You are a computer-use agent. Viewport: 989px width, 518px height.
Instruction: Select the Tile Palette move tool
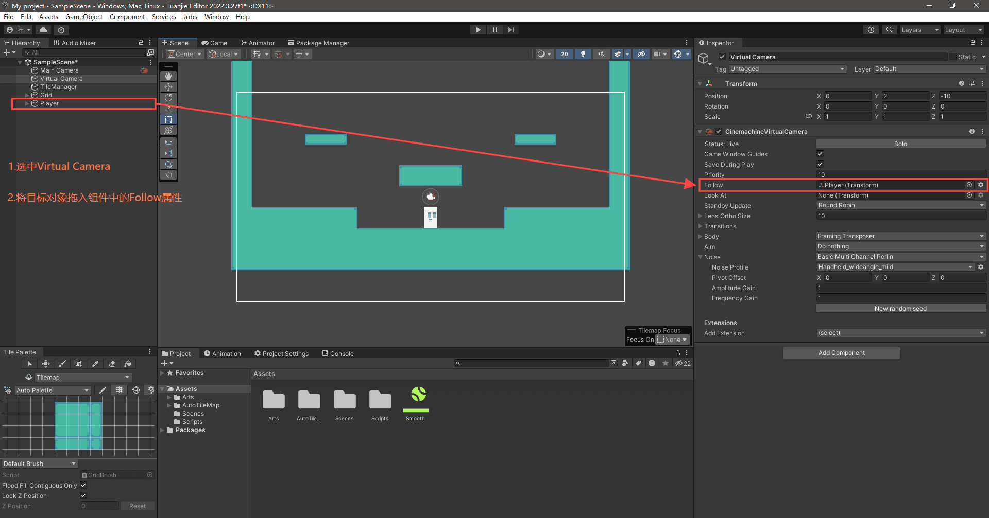(x=46, y=364)
